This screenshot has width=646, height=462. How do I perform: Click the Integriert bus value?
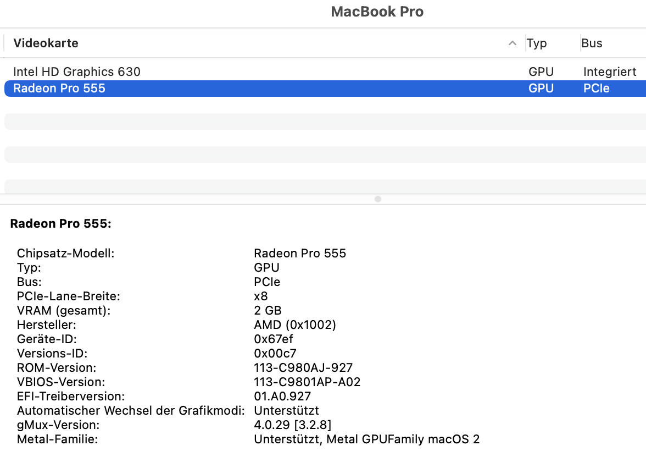(610, 71)
